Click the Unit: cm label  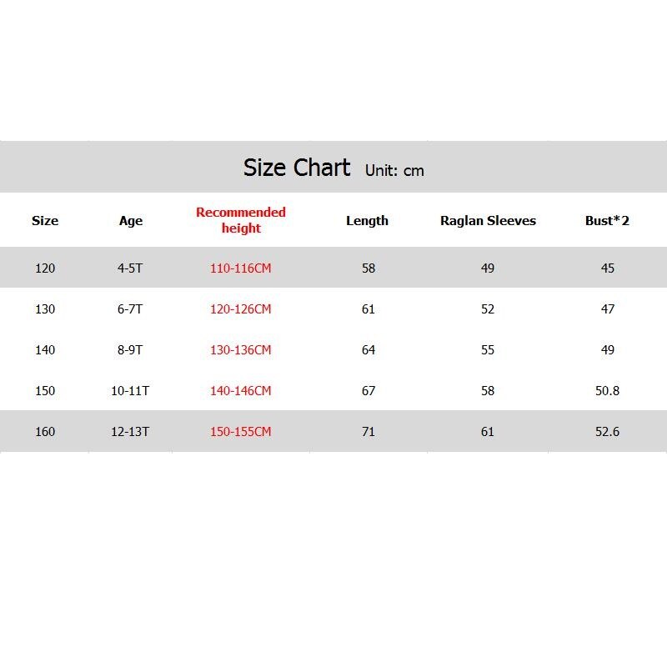pyautogui.click(x=394, y=171)
